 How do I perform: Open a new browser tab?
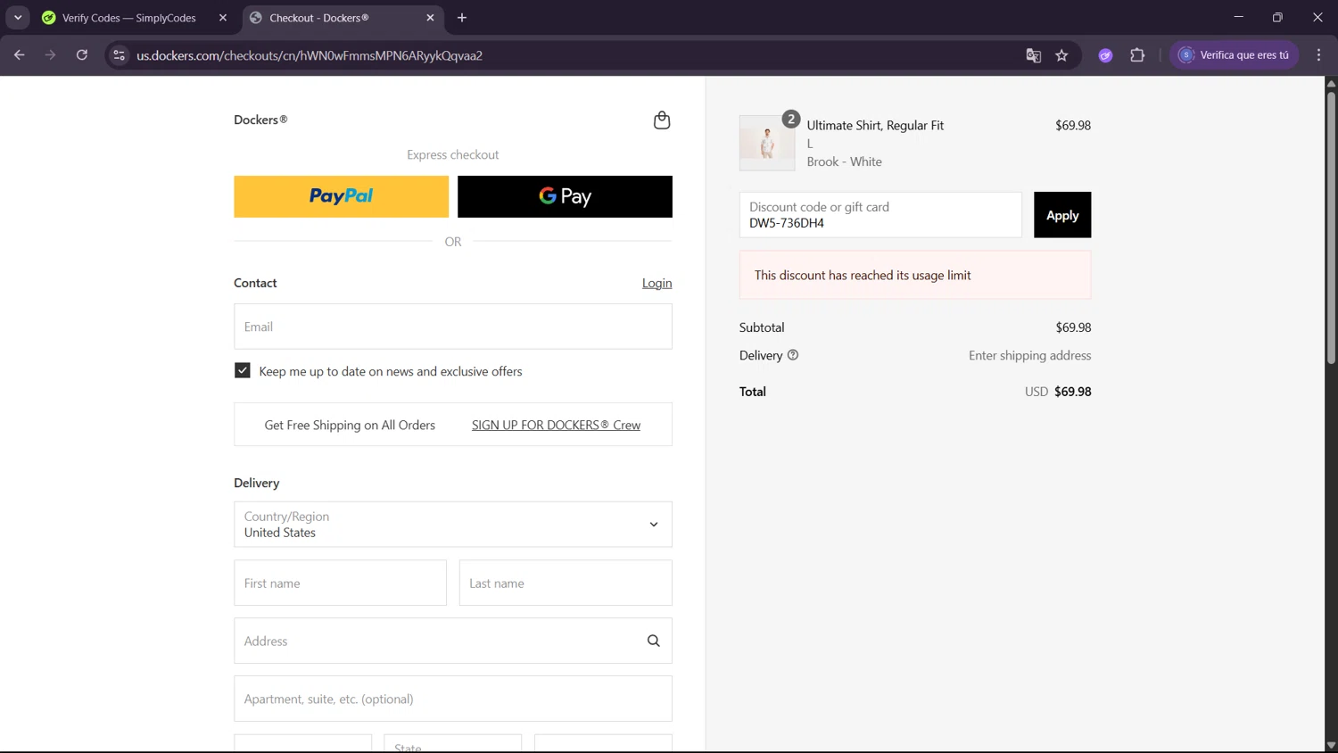[x=462, y=18]
